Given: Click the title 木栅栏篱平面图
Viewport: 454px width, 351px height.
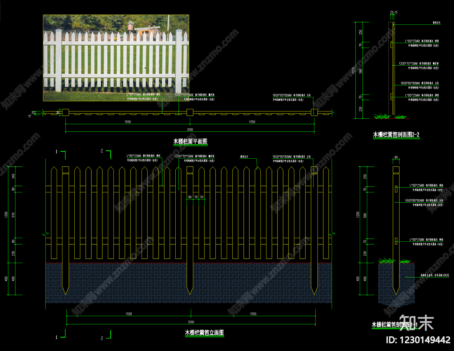Looking at the screenshot, I should [190, 141].
